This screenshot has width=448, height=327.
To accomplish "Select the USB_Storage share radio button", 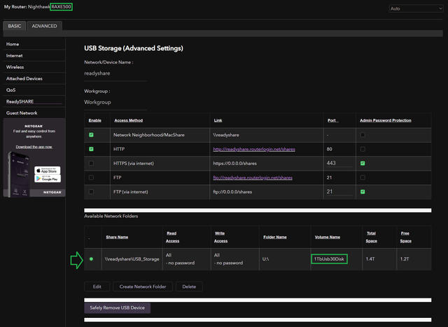I will (91, 259).
